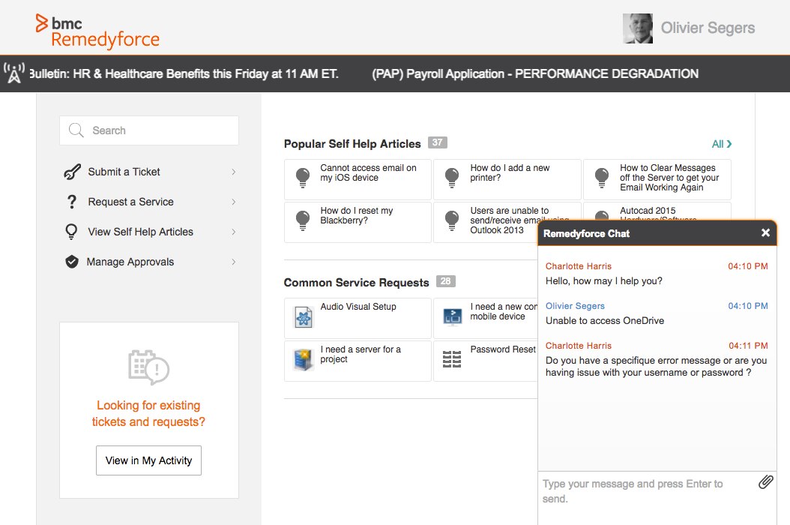Click lightbulb icon beside iOS email article
Image resolution: width=790 pixels, height=525 pixels.
point(303,178)
